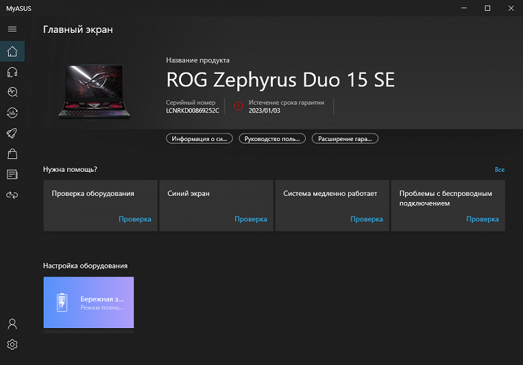Click the Проверка оборудования card title
The height and width of the screenshot is (365, 523).
pyautogui.click(x=93, y=193)
